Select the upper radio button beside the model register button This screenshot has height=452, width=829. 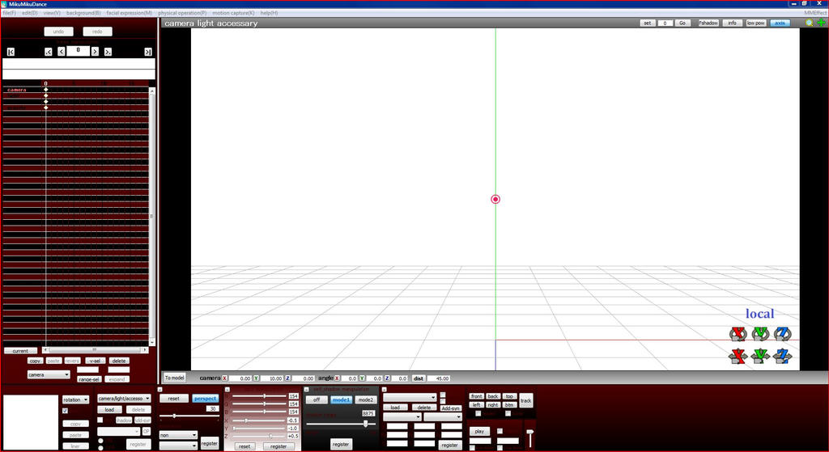[x=100, y=441]
